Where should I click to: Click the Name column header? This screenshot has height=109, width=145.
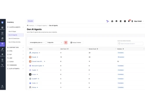click(31, 49)
